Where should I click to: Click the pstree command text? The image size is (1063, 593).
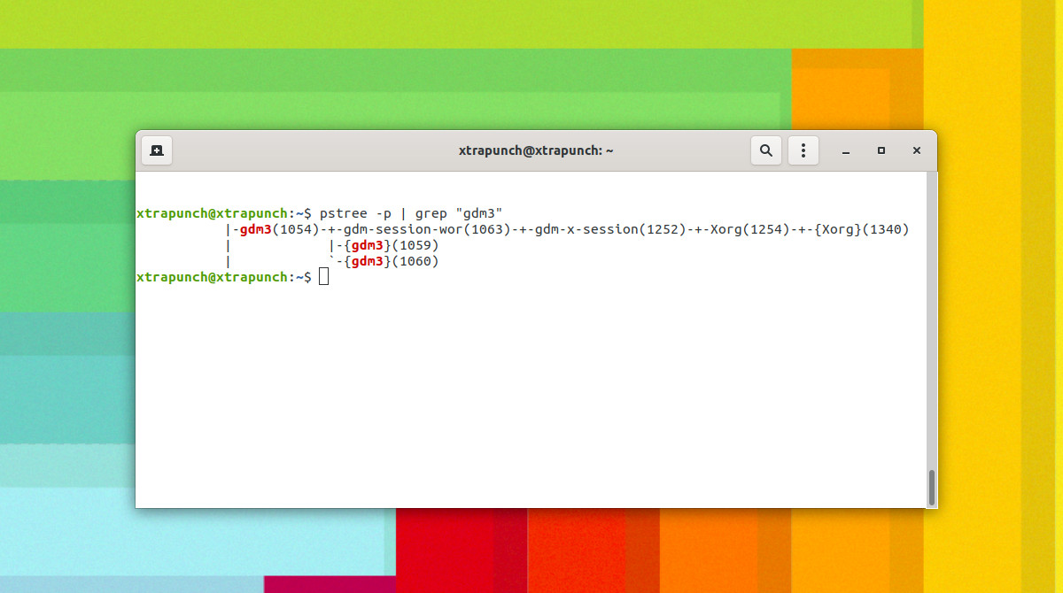point(342,212)
